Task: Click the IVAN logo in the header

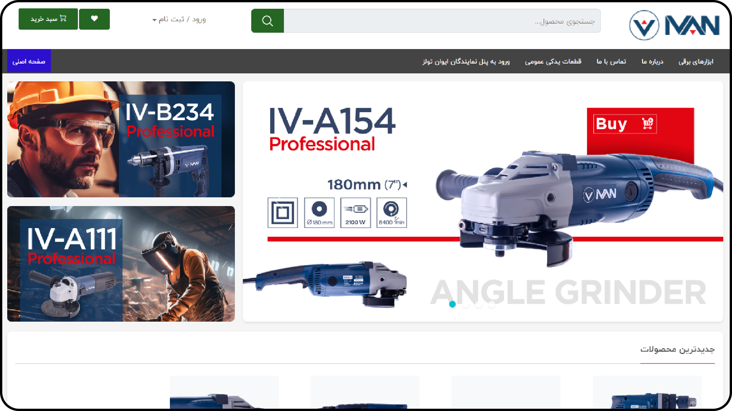Action: click(x=674, y=25)
